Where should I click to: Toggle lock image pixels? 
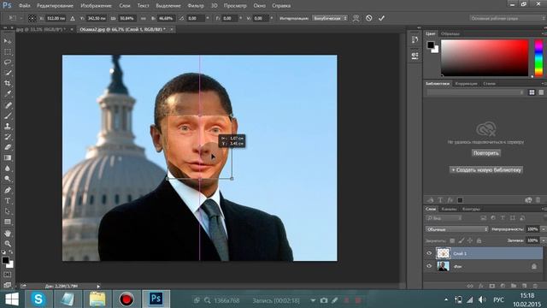pyautogui.click(x=462, y=240)
